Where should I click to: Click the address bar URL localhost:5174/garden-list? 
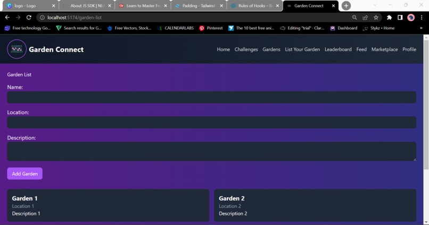(75, 18)
